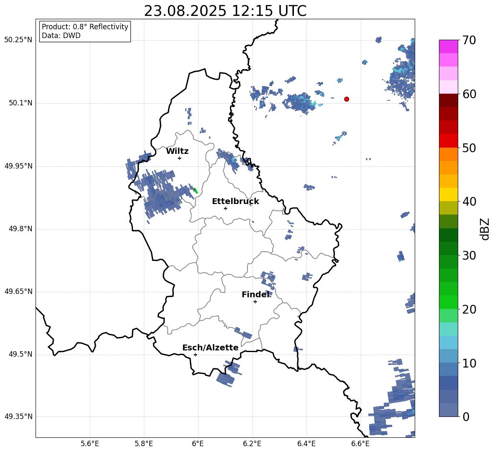Image resolution: width=495 pixels, height=452 pixels.
Task: Click the Findel station cross marker
Action: 255,302
